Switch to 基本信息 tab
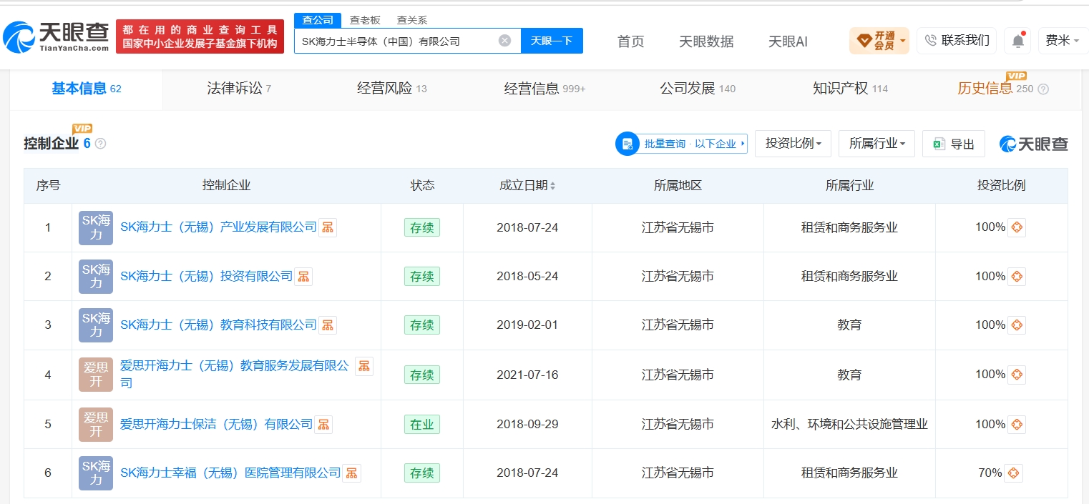Viewport: 1089px width, 504px height. click(87, 89)
